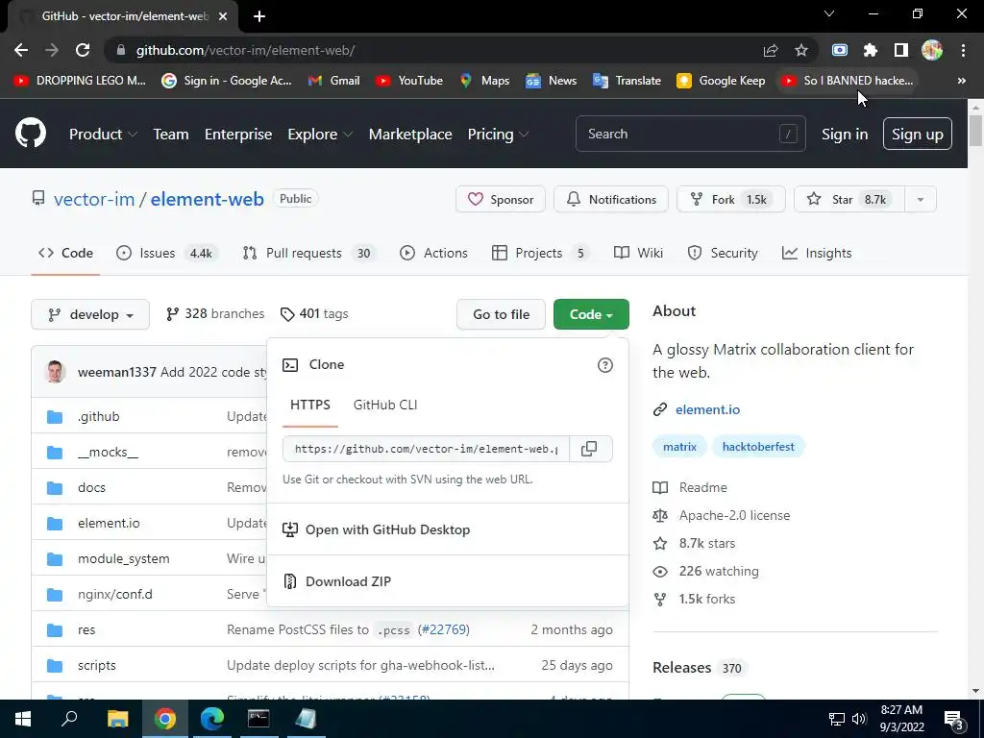Click the Sponsor button
This screenshot has height=738, width=984.
[501, 200]
